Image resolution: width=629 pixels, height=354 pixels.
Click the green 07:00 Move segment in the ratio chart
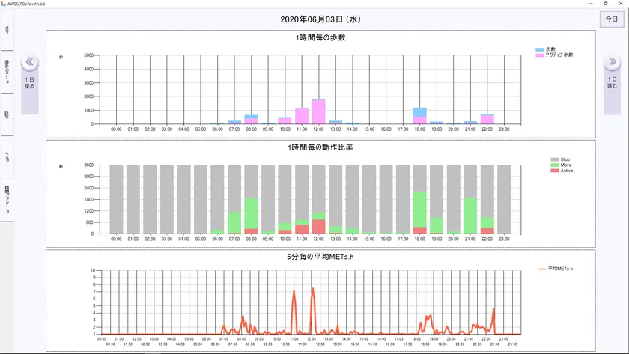234,222
